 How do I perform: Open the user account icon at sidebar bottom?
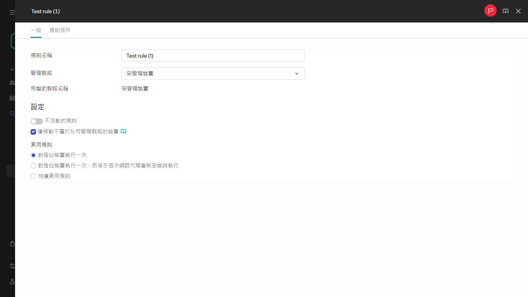[12, 282]
